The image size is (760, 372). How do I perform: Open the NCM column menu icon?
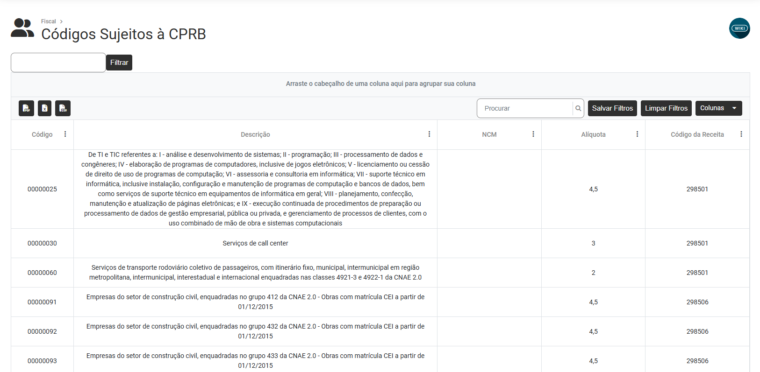click(533, 134)
